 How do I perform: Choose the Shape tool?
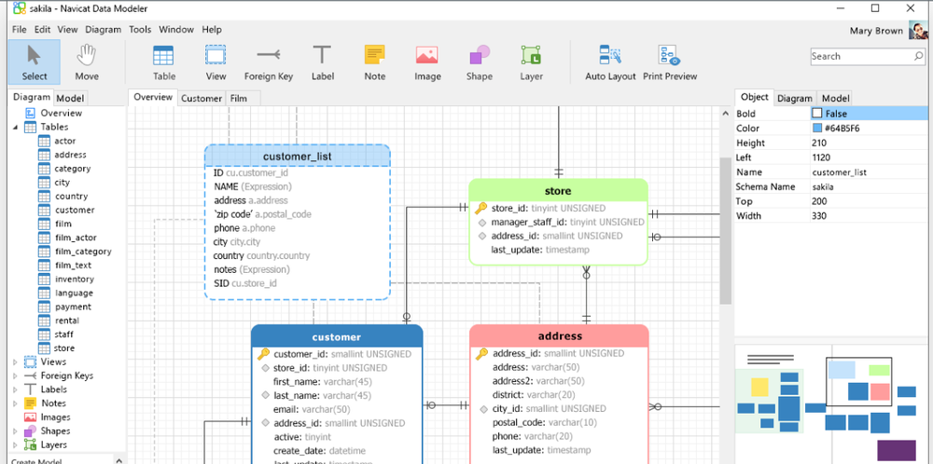point(479,62)
